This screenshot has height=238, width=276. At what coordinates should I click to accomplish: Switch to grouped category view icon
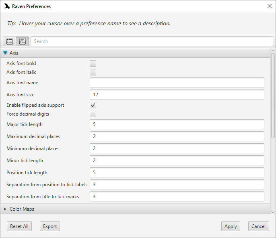click(x=23, y=41)
